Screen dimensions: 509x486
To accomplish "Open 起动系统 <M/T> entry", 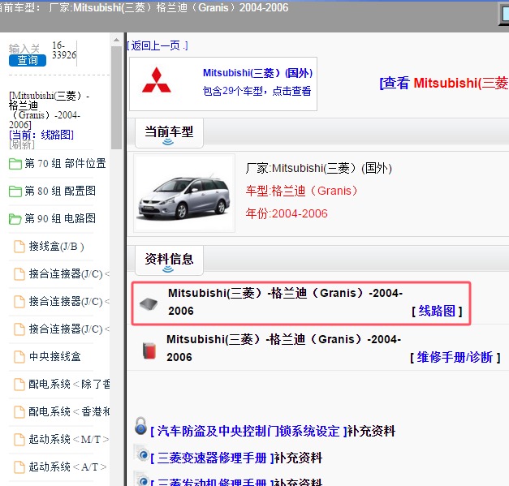I will click(68, 440).
